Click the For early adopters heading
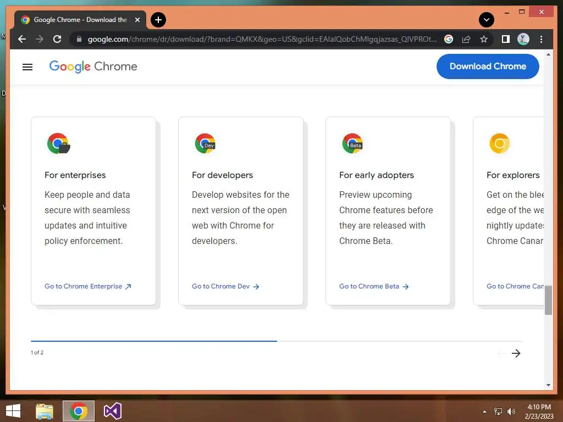 pyautogui.click(x=376, y=175)
